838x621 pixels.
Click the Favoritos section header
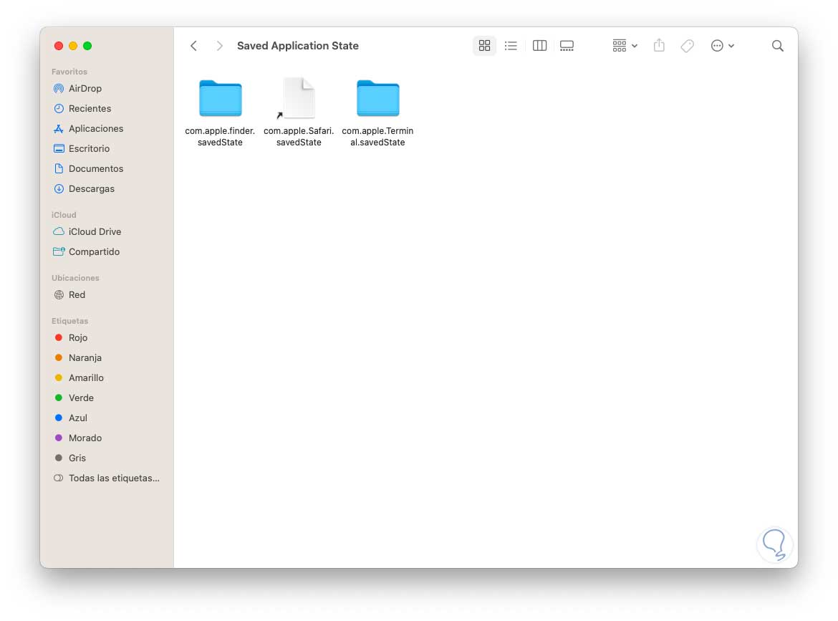coord(69,72)
